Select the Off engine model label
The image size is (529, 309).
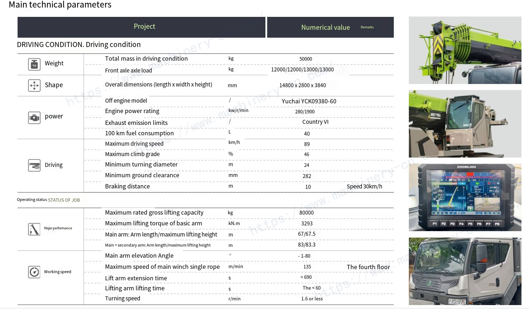coord(126,101)
